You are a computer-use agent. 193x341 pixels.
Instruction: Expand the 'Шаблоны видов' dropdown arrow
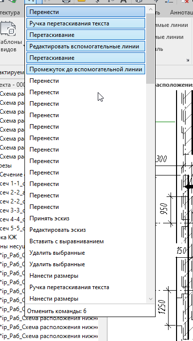tap(23, 45)
